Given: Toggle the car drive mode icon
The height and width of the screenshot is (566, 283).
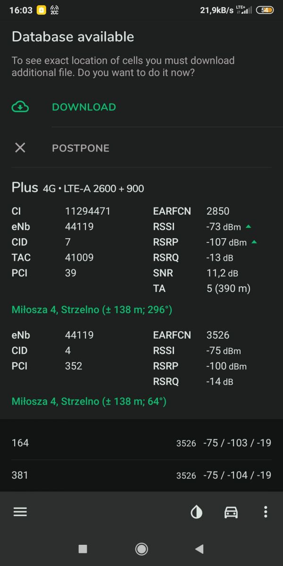Looking at the screenshot, I should [231, 512].
